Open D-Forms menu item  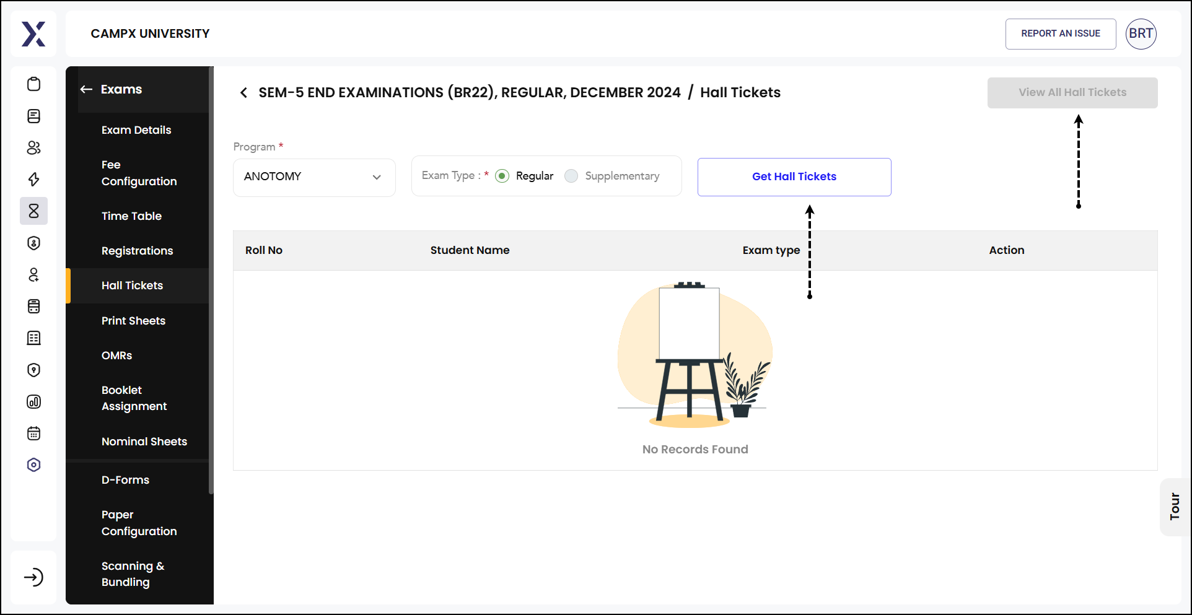125,480
